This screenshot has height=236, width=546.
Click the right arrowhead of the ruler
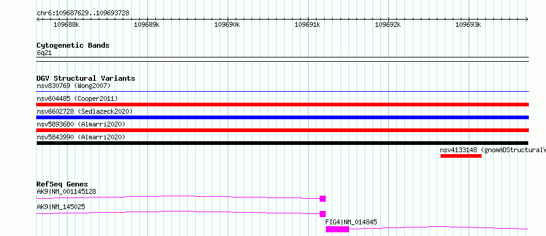coord(527,19)
